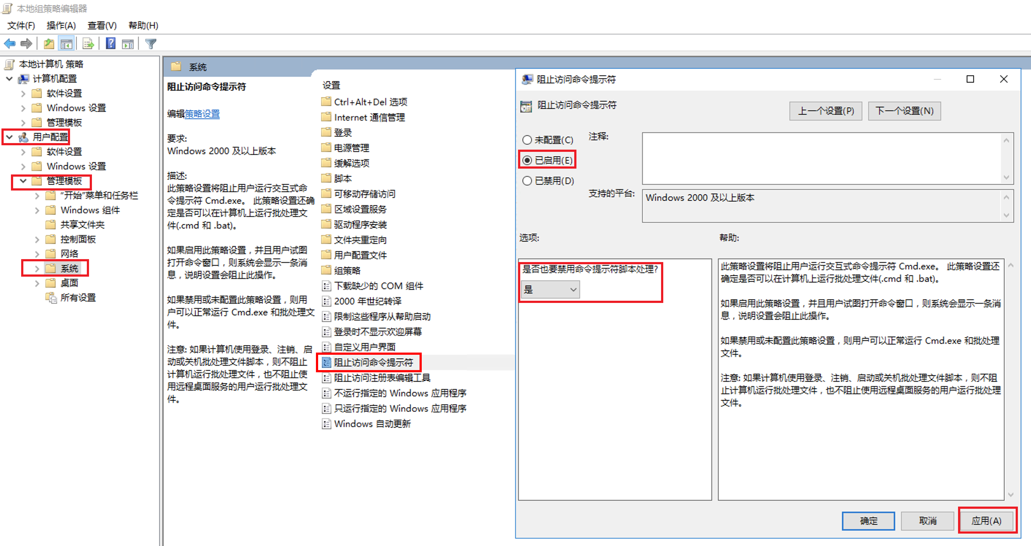This screenshot has width=1031, height=546.
Task: Open the 只运行指定的 Windows 应用程序 policy icon
Action: pos(327,408)
